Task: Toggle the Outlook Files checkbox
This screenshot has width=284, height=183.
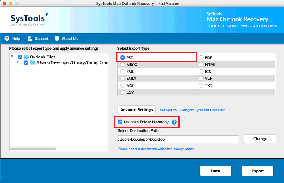Action: 20,57
